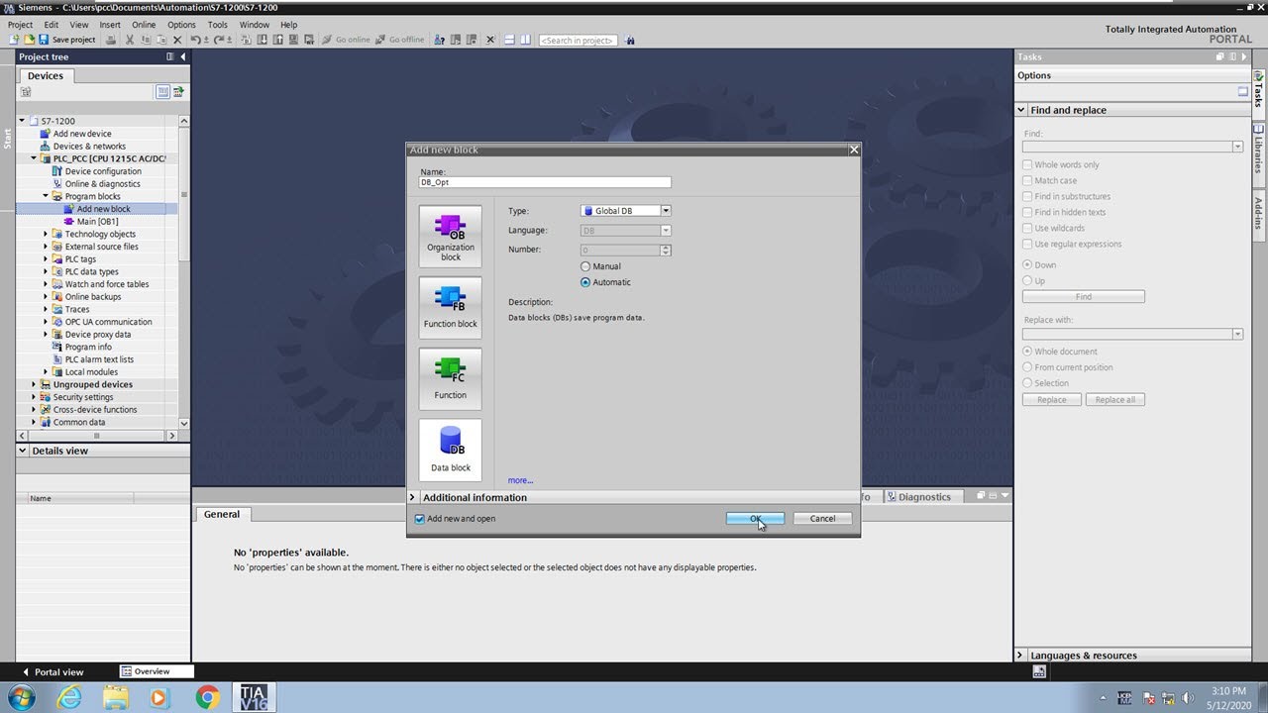
Task: Open the Edit menu
Action: pyautogui.click(x=51, y=25)
